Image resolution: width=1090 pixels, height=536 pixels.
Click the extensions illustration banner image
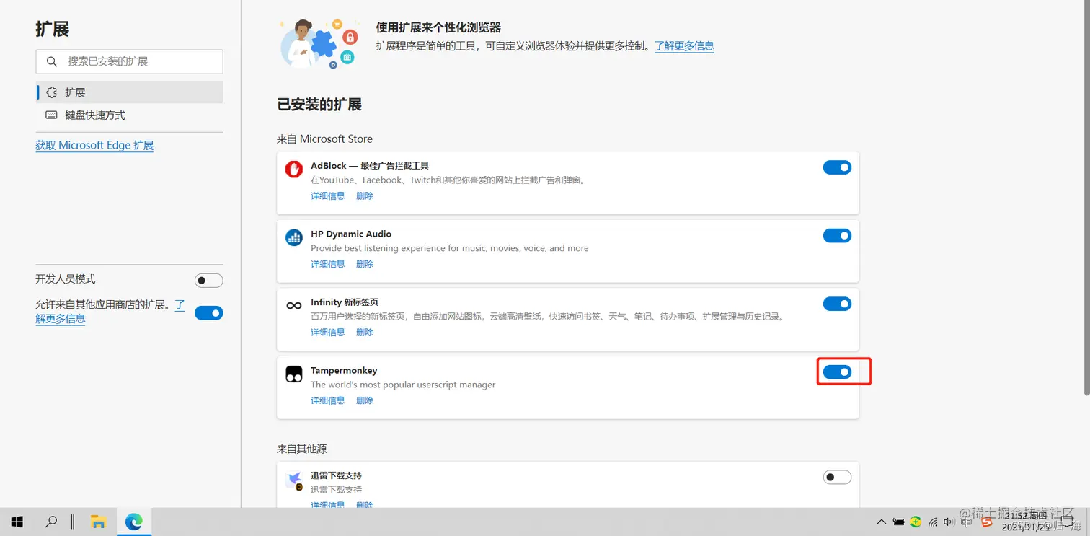(x=319, y=44)
